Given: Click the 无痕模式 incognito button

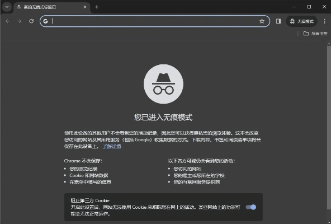Looking at the screenshot, I should (301, 21).
